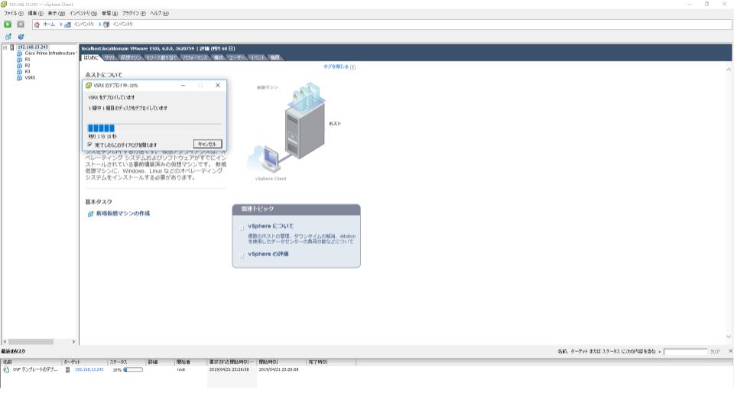Click the tree pane horizontal scrollbar thumb
The image size is (734, 413).
coord(31,342)
